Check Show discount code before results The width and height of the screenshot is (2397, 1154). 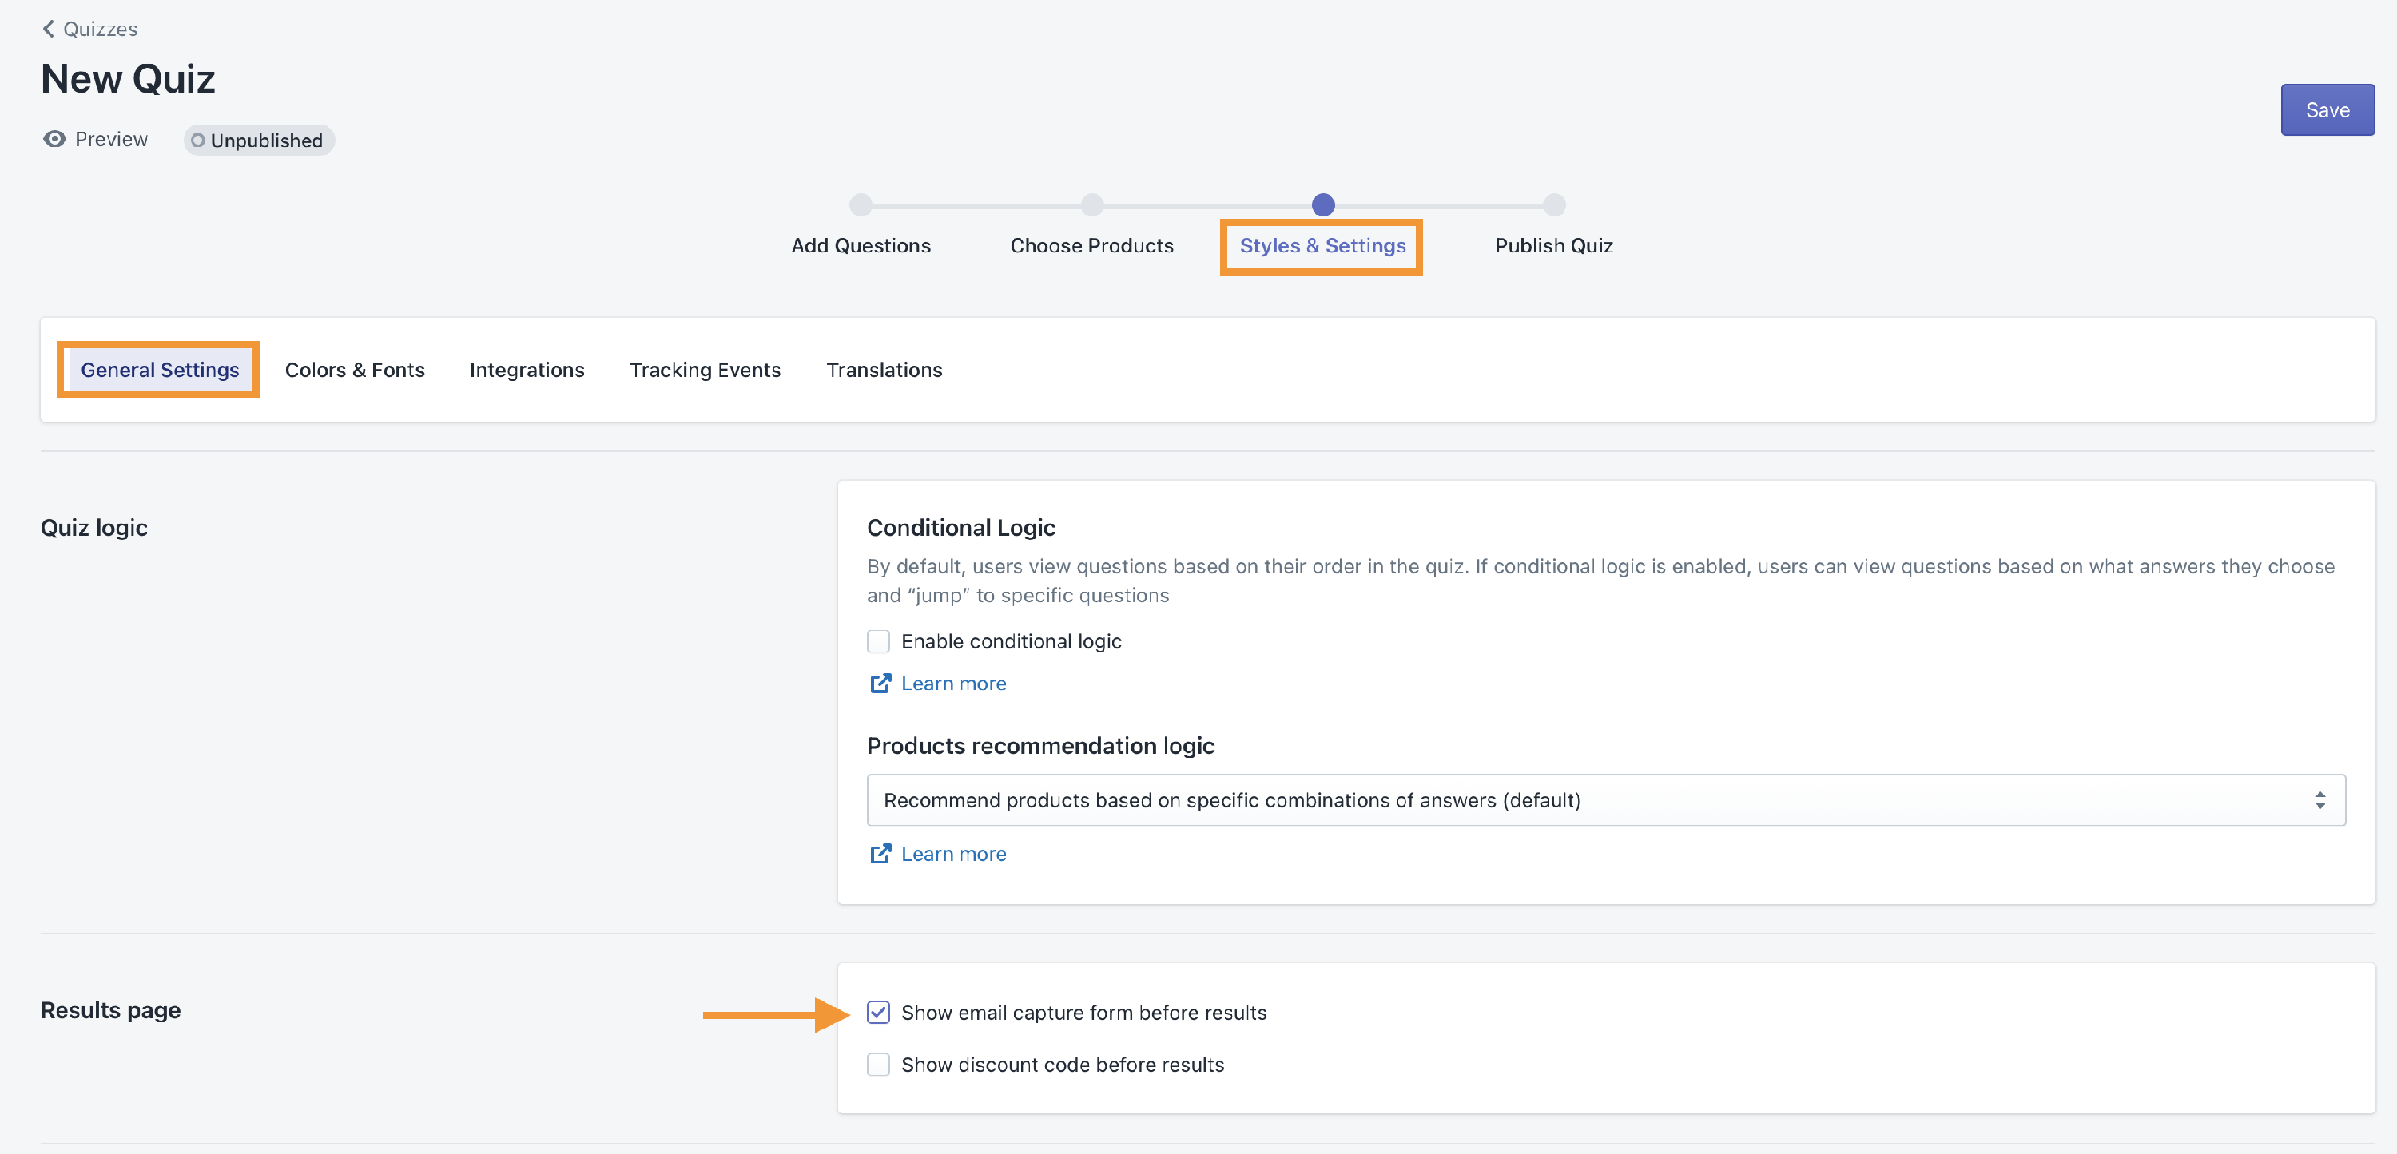878,1065
